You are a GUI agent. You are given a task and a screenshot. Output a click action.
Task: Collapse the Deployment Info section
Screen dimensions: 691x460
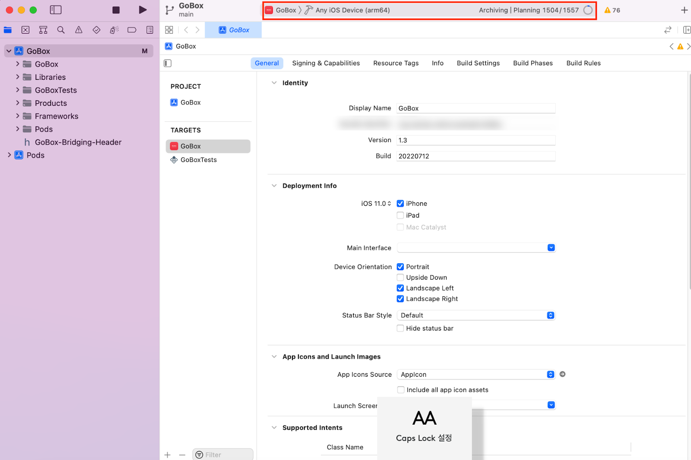pos(274,186)
